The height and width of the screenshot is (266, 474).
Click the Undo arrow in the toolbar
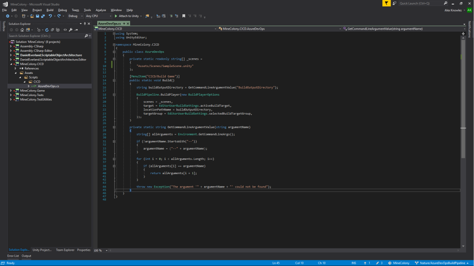click(x=50, y=16)
